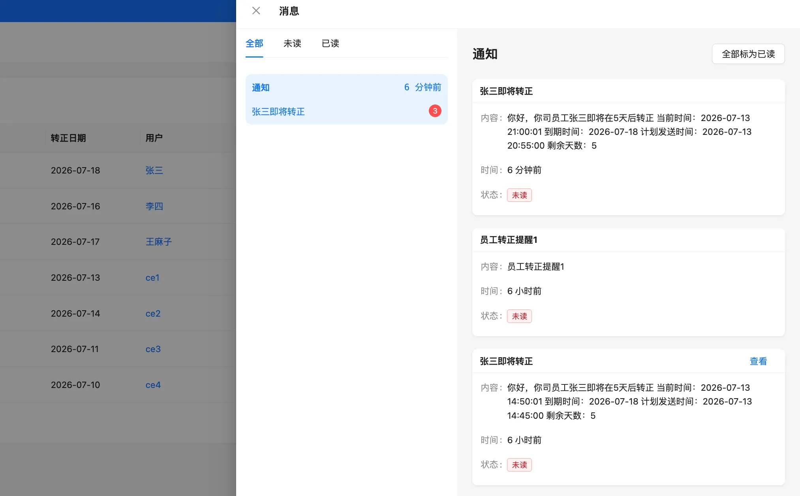Click the 2026-07-13 date cell in the table
Screen dimensions: 800x496
75,278
